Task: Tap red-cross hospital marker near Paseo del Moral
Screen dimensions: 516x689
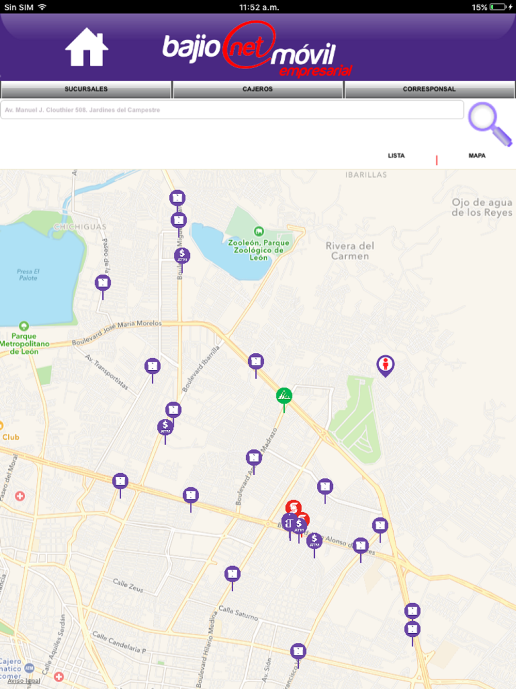Action: [x=20, y=496]
